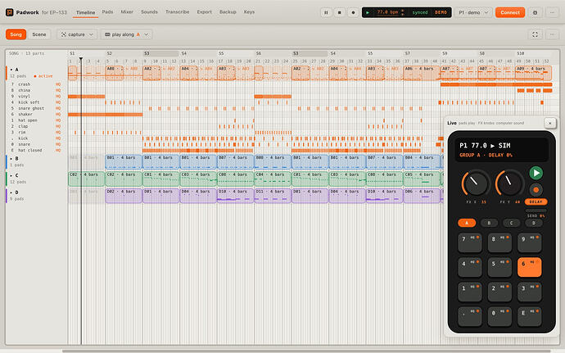This screenshot has width=565, height=353.
Task: Stop playback with the square button
Action: tap(340, 12)
